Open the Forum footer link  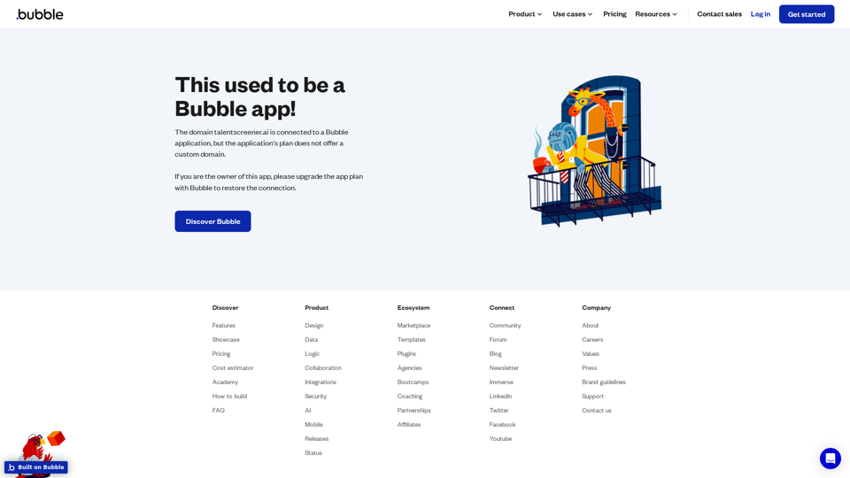click(x=498, y=339)
